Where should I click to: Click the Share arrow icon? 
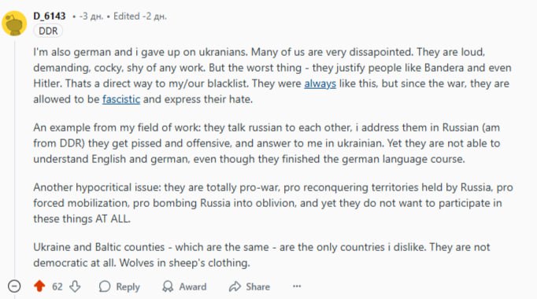click(235, 286)
